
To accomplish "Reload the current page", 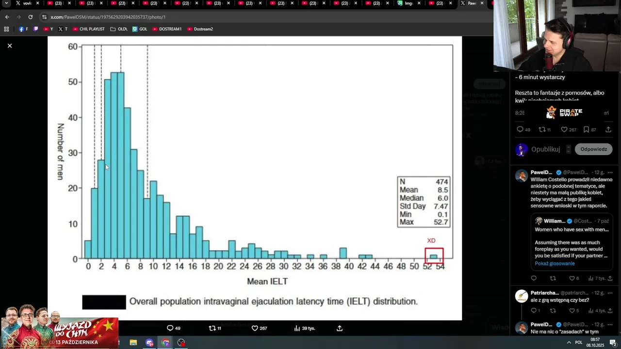I will tap(30, 17).
